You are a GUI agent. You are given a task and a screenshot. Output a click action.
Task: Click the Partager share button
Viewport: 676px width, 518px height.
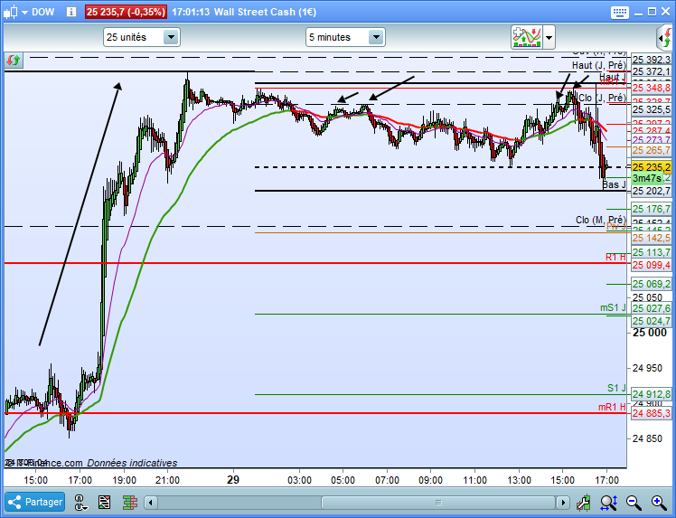point(35,502)
